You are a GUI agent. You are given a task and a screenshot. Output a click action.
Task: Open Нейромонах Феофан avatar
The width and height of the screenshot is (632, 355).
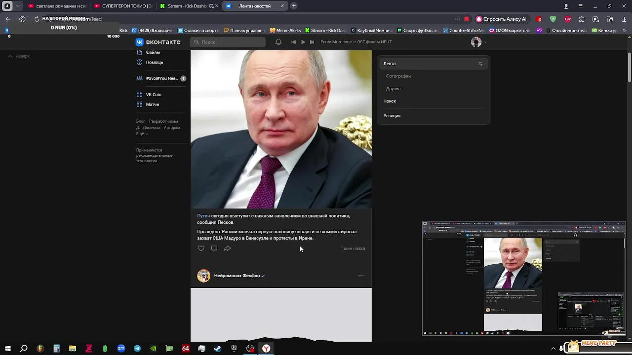(x=203, y=276)
